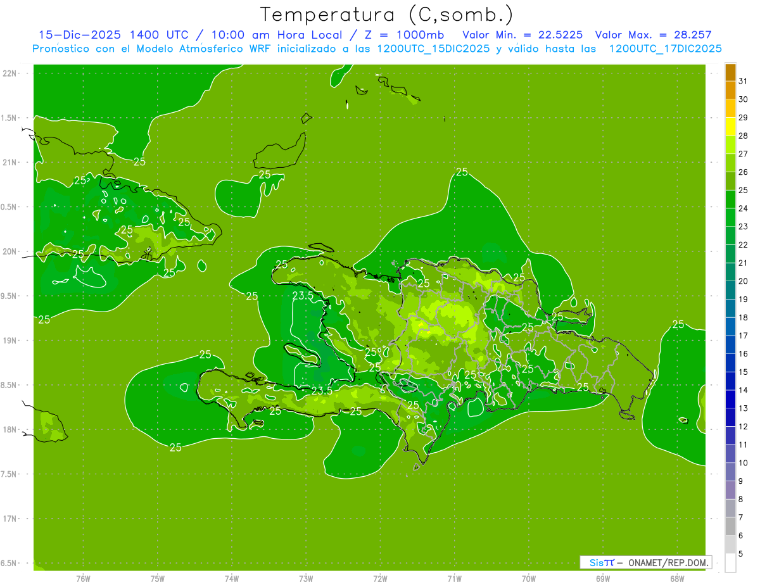Pick the yellow legend swatch between 28 and 29
The height and width of the screenshot is (587, 760).
click(x=730, y=127)
